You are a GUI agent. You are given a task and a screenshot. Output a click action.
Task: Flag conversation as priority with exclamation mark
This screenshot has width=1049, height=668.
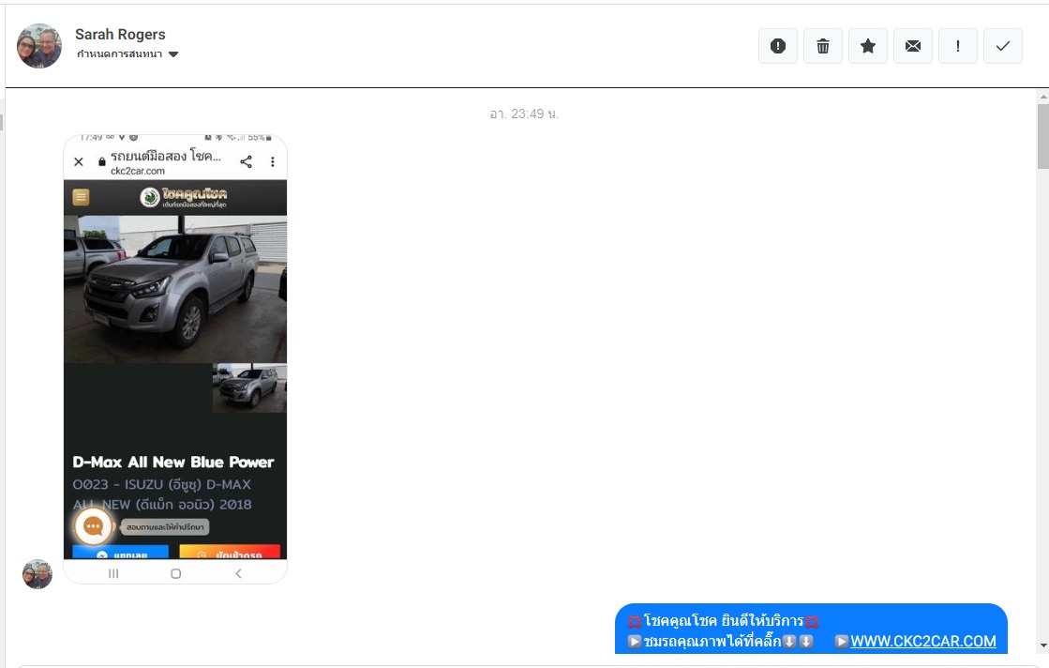958,46
